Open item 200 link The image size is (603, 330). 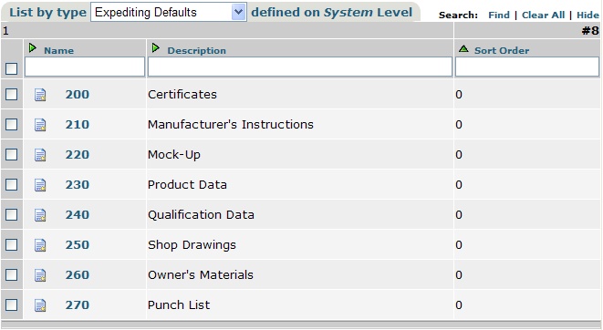click(78, 95)
